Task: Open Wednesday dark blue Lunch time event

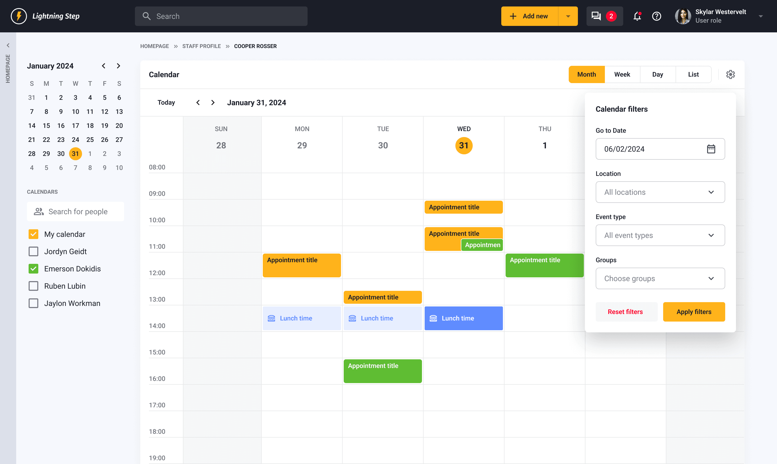Action: pyautogui.click(x=464, y=318)
